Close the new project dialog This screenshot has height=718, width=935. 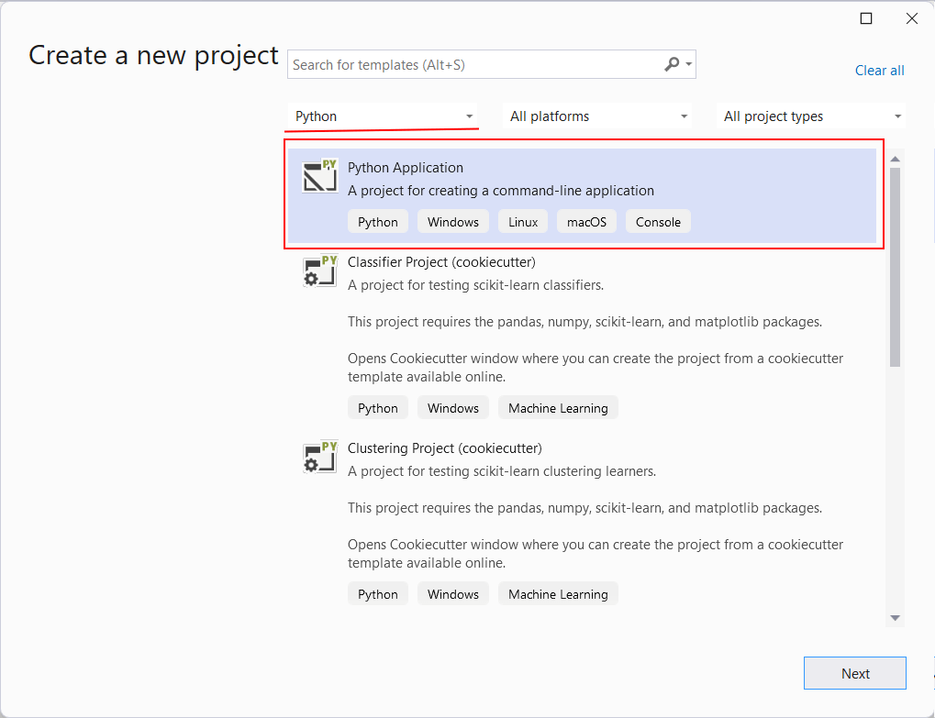click(x=911, y=18)
